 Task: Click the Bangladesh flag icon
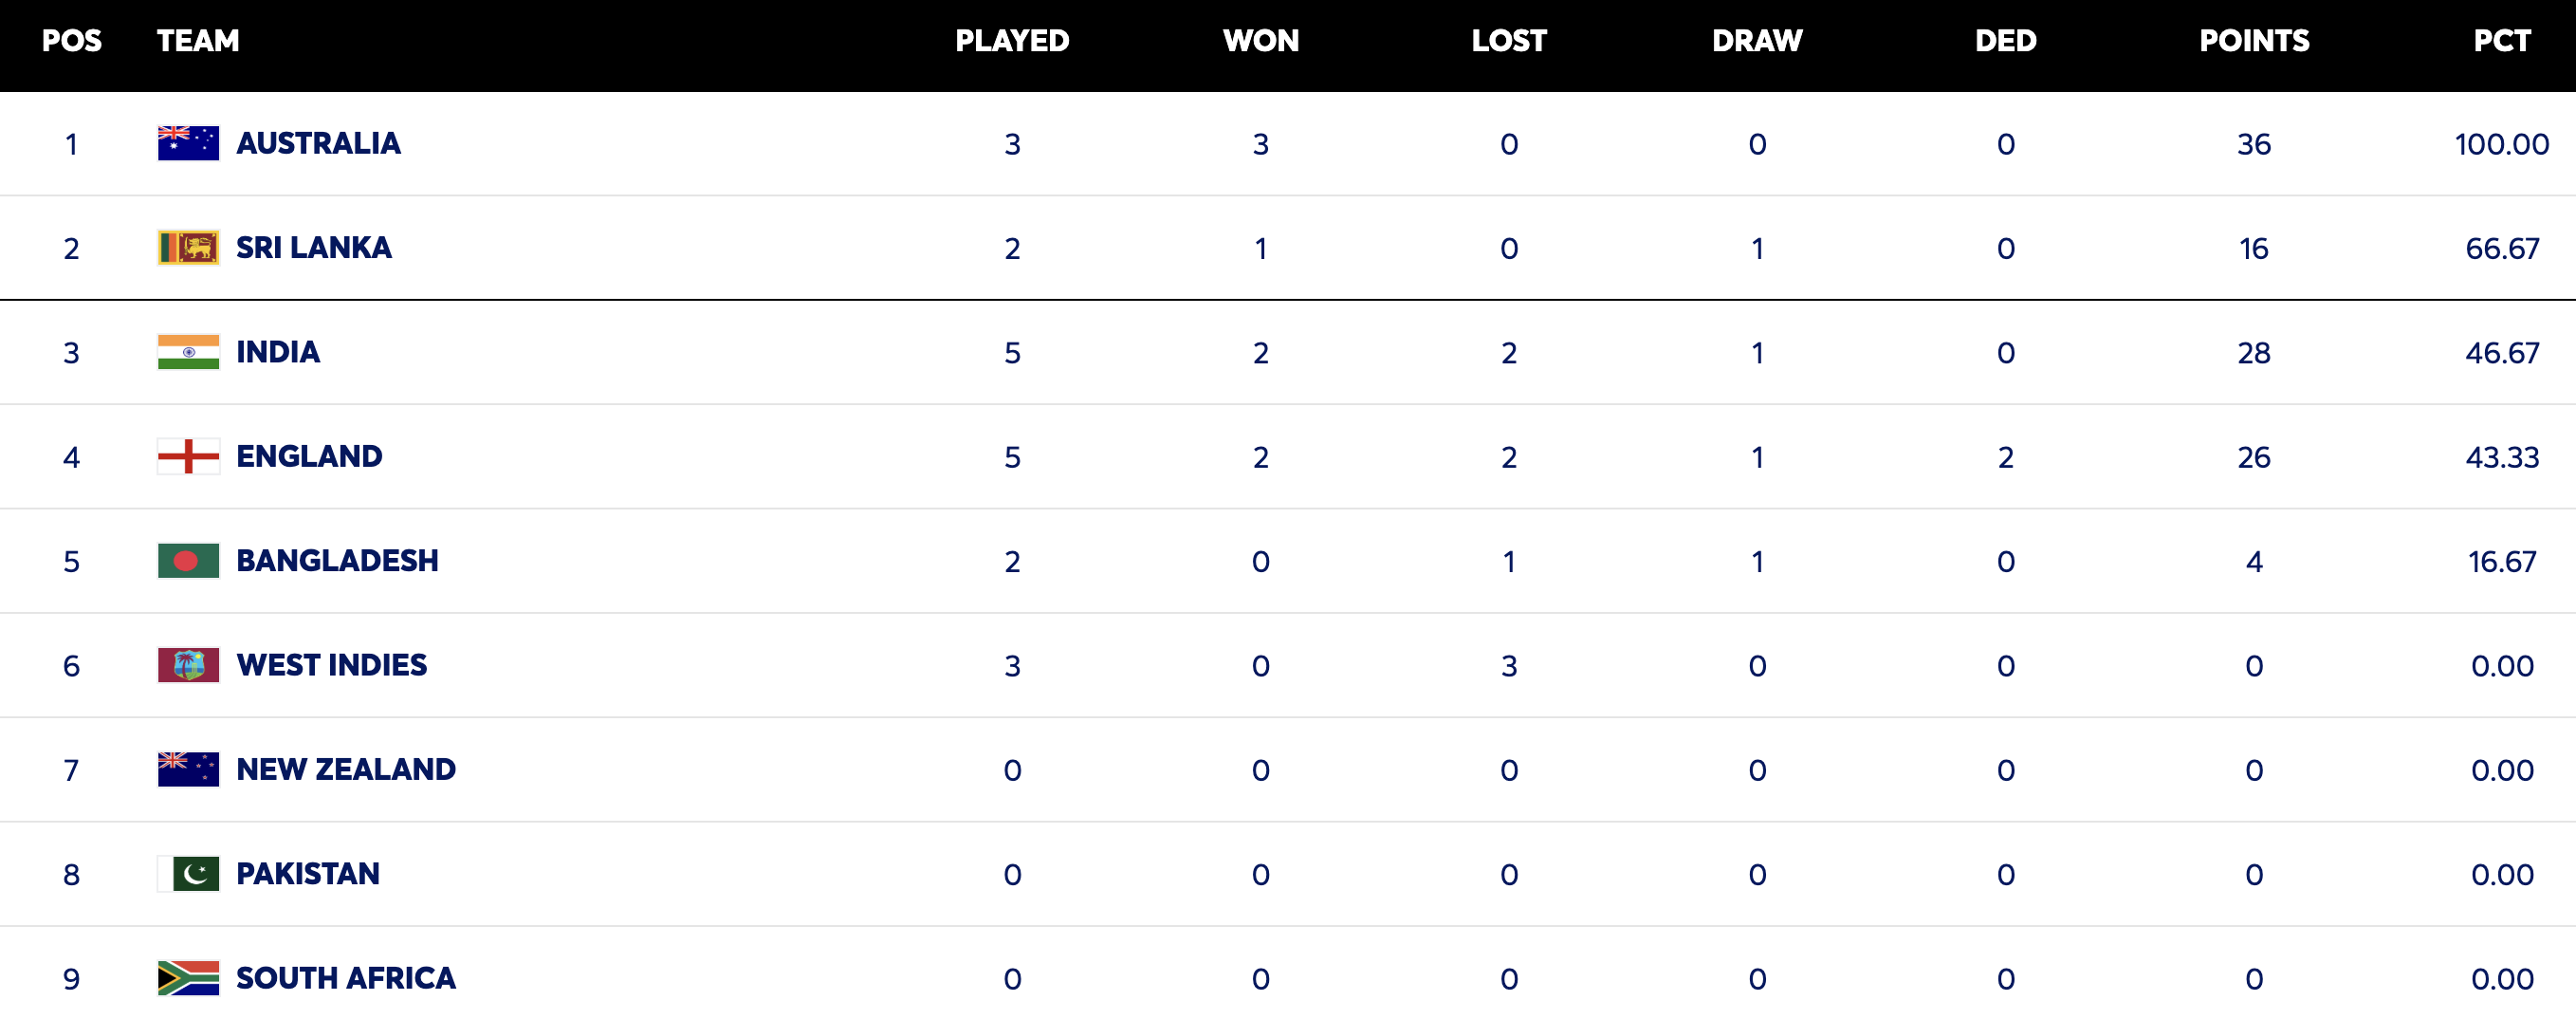[188, 560]
